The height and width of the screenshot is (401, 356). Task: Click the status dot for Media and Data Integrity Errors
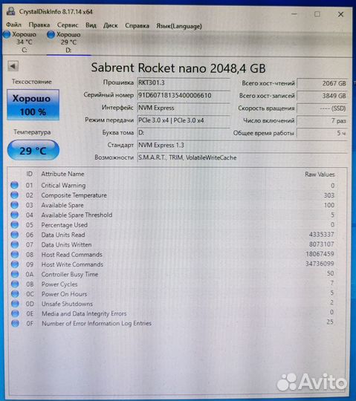point(15,313)
